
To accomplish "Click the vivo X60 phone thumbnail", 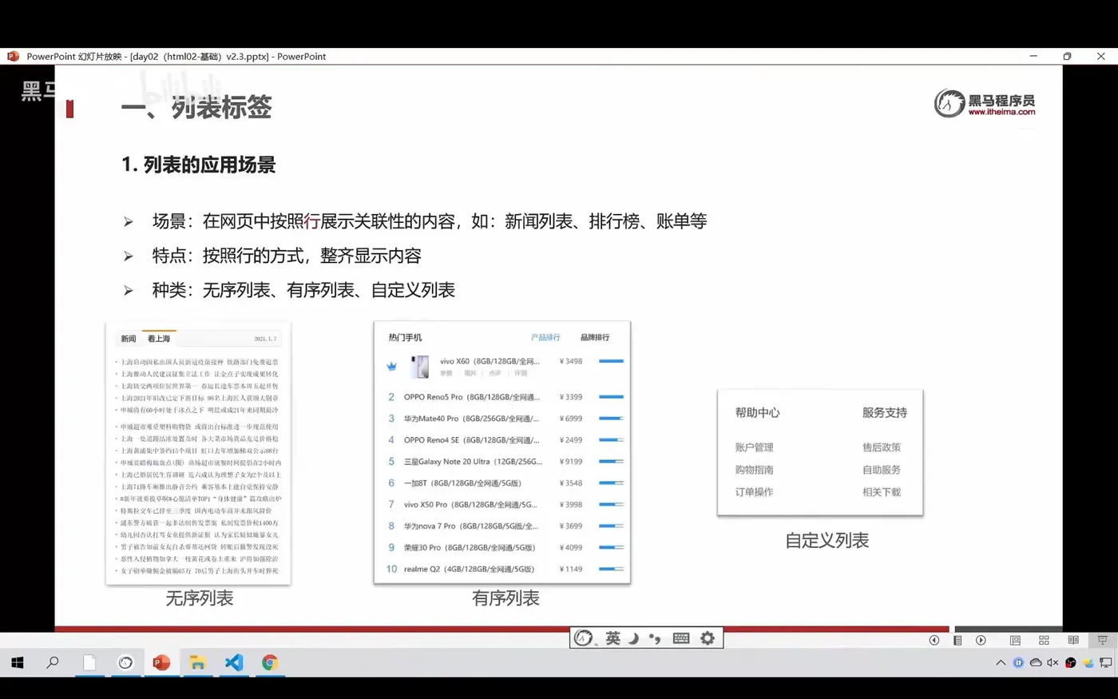I will click(x=420, y=367).
